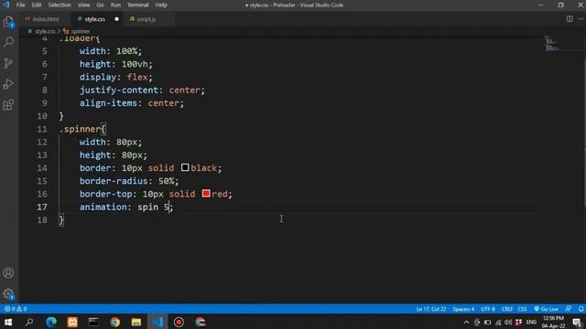Screen dimensions: 586x329
Task: Open the Run menu
Action: click(x=115, y=5)
